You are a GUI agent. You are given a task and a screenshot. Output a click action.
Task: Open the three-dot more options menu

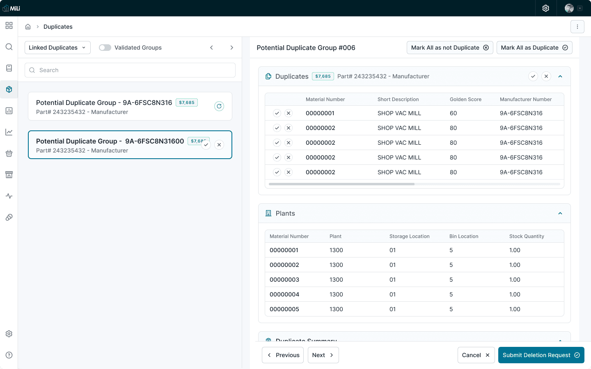pos(577,27)
